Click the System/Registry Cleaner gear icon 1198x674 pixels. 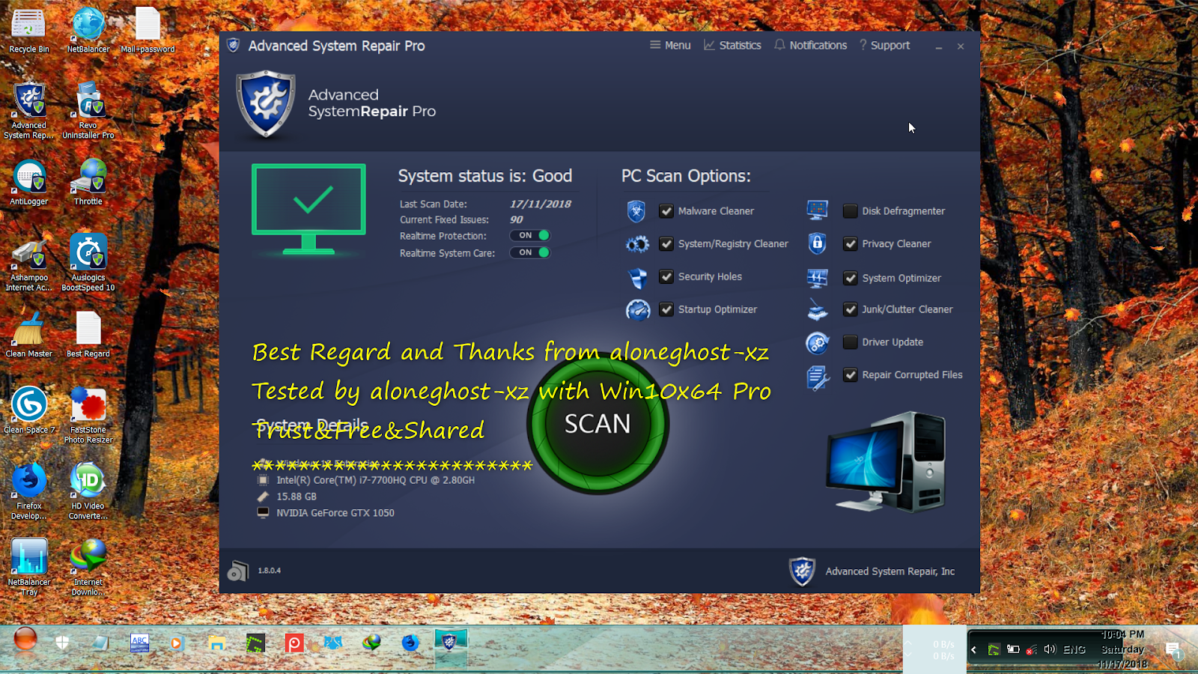637,244
